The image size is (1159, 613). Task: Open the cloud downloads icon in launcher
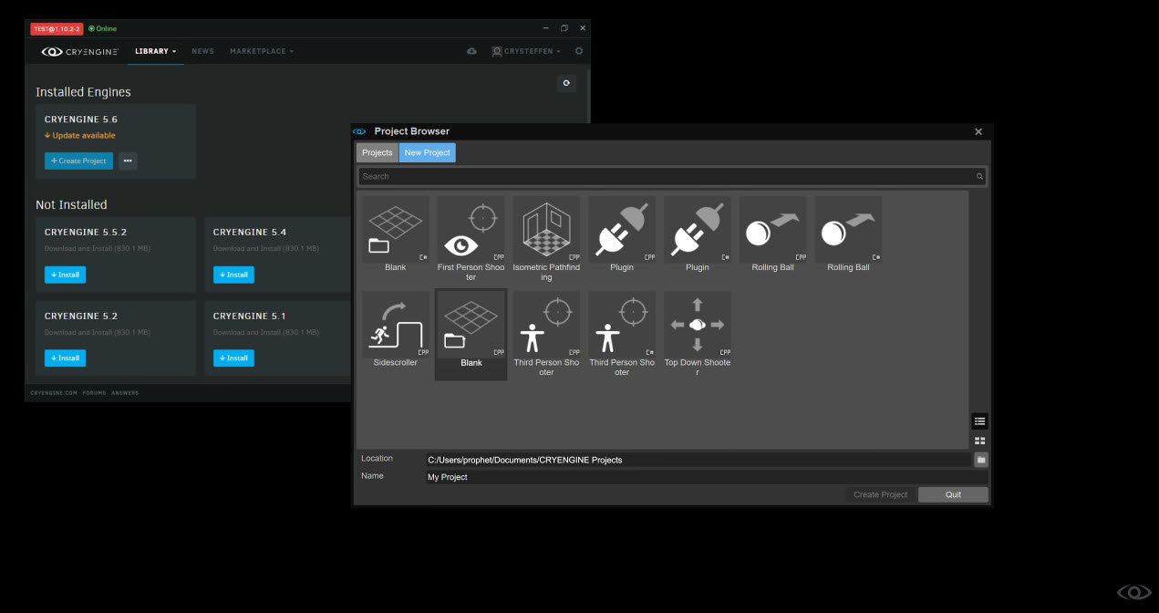pyautogui.click(x=471, y=51)
